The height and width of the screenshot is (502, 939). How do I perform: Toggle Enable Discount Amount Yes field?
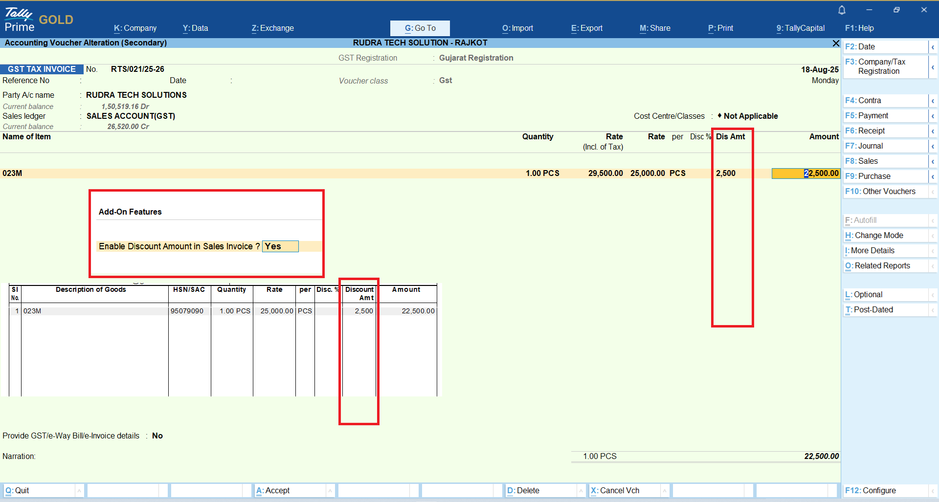click(280, 246)
